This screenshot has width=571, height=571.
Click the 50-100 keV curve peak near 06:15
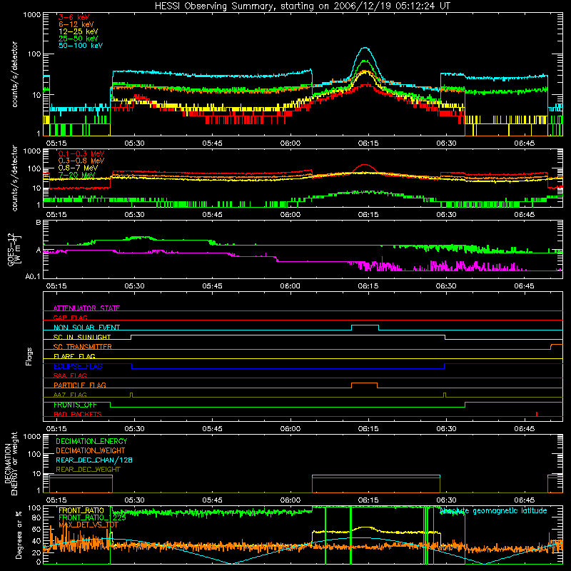tap(365, 48)
